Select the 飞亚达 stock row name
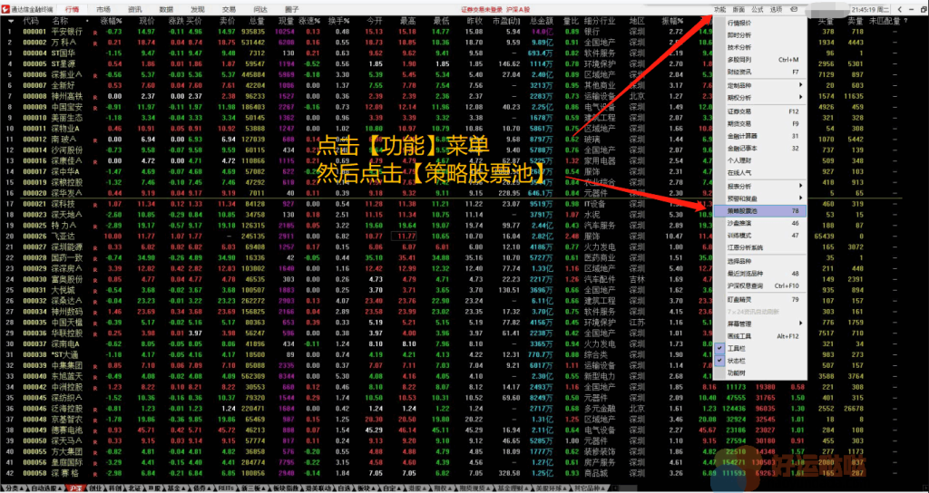 pos(63,237)
